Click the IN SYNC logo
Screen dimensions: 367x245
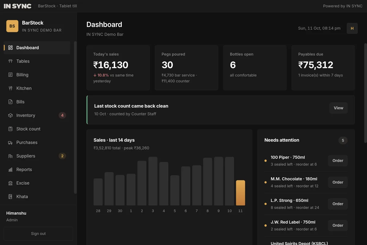(x=17, y=6)
